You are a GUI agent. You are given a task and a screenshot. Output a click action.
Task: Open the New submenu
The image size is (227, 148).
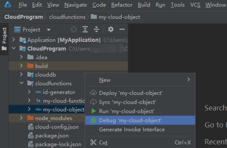[105, 80]
